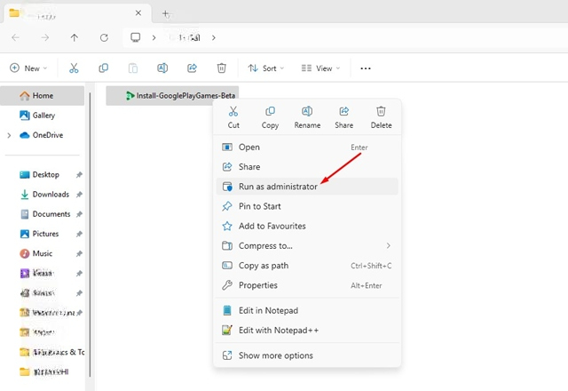Navigate up one folder level
568x391 pixels.
75,37
